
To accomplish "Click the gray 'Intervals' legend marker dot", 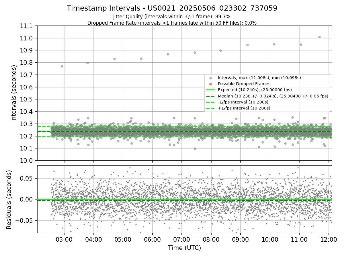I will point(211,78).
